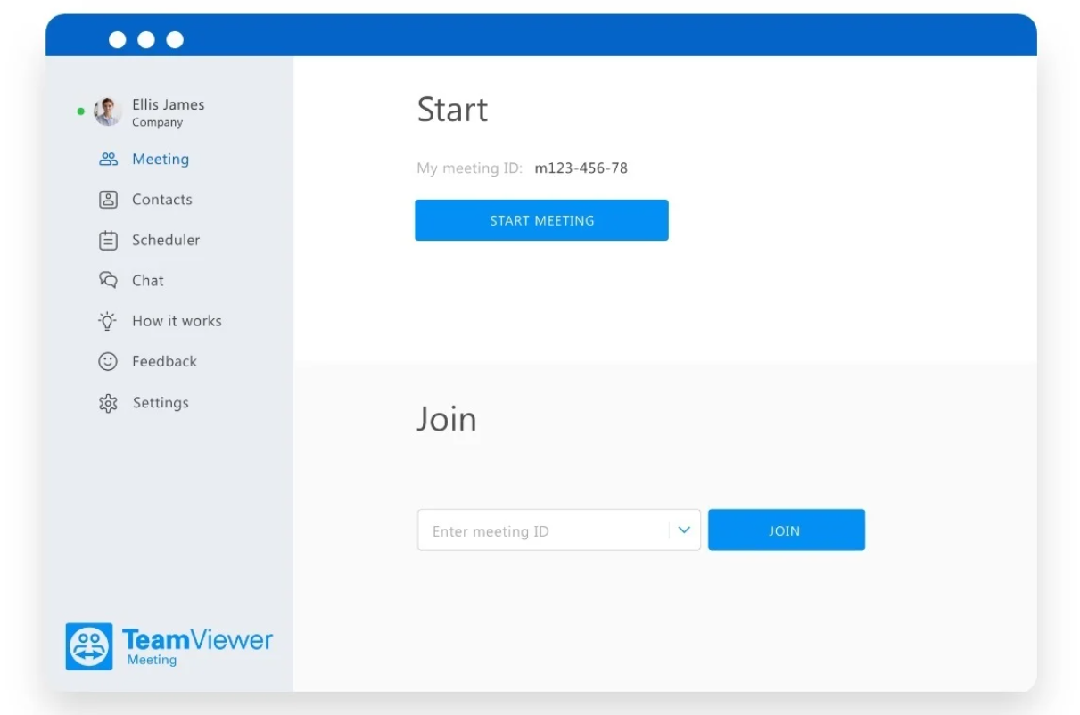The height and width of the screenshot is (715, 1080).
Task: Click the green online status dot
Action: 80,111
